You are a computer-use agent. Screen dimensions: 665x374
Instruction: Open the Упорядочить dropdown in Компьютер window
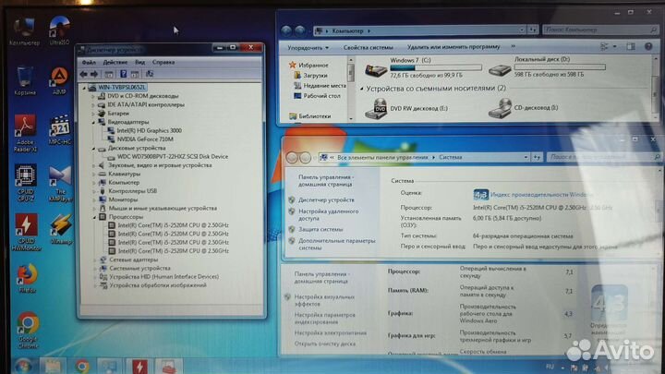pos(308,48)
